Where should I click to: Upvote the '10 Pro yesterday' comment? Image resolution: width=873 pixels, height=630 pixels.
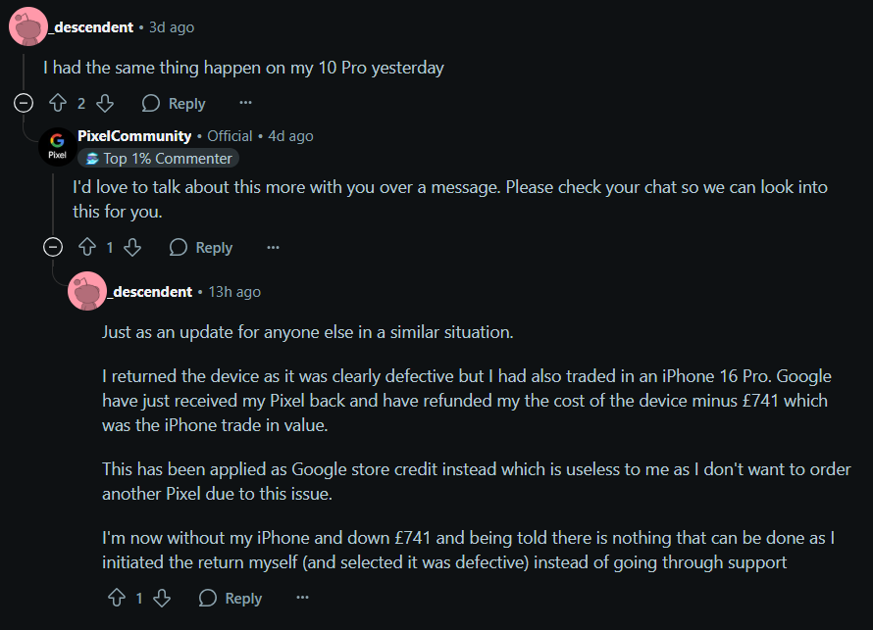tap(58, 103)
